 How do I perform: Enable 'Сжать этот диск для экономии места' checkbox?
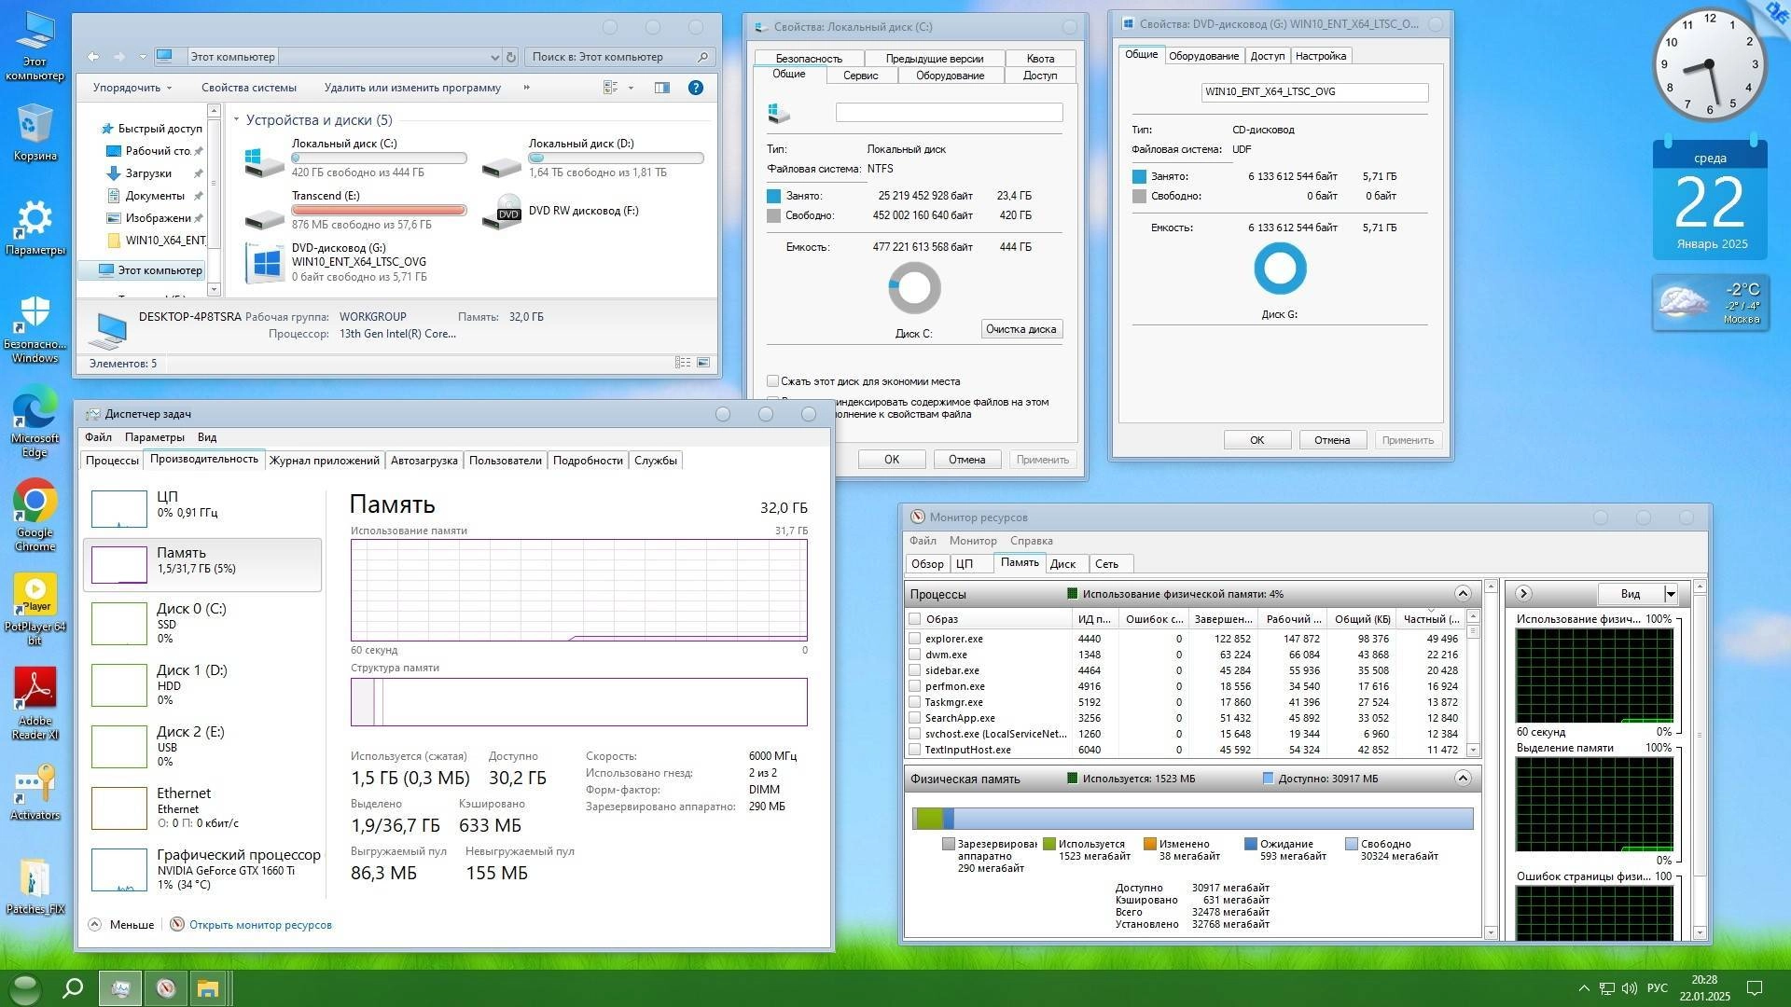pos(772,380)
